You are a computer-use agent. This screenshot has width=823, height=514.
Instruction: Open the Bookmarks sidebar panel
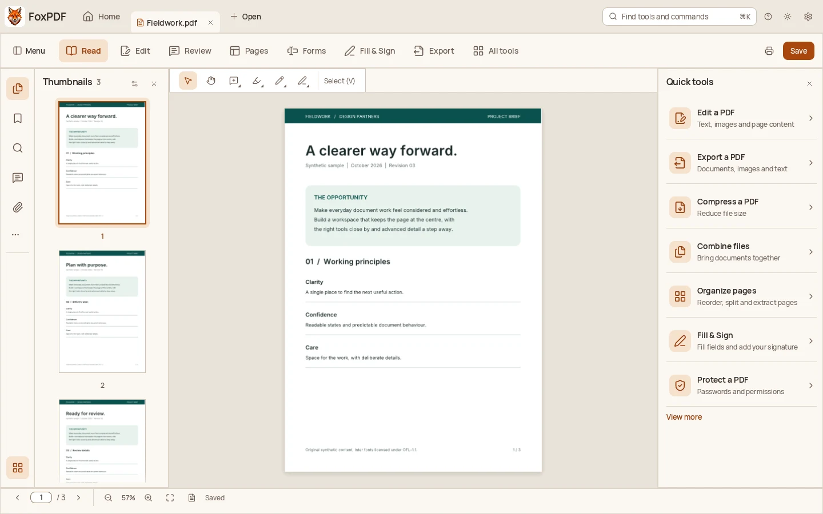(18, 118)
